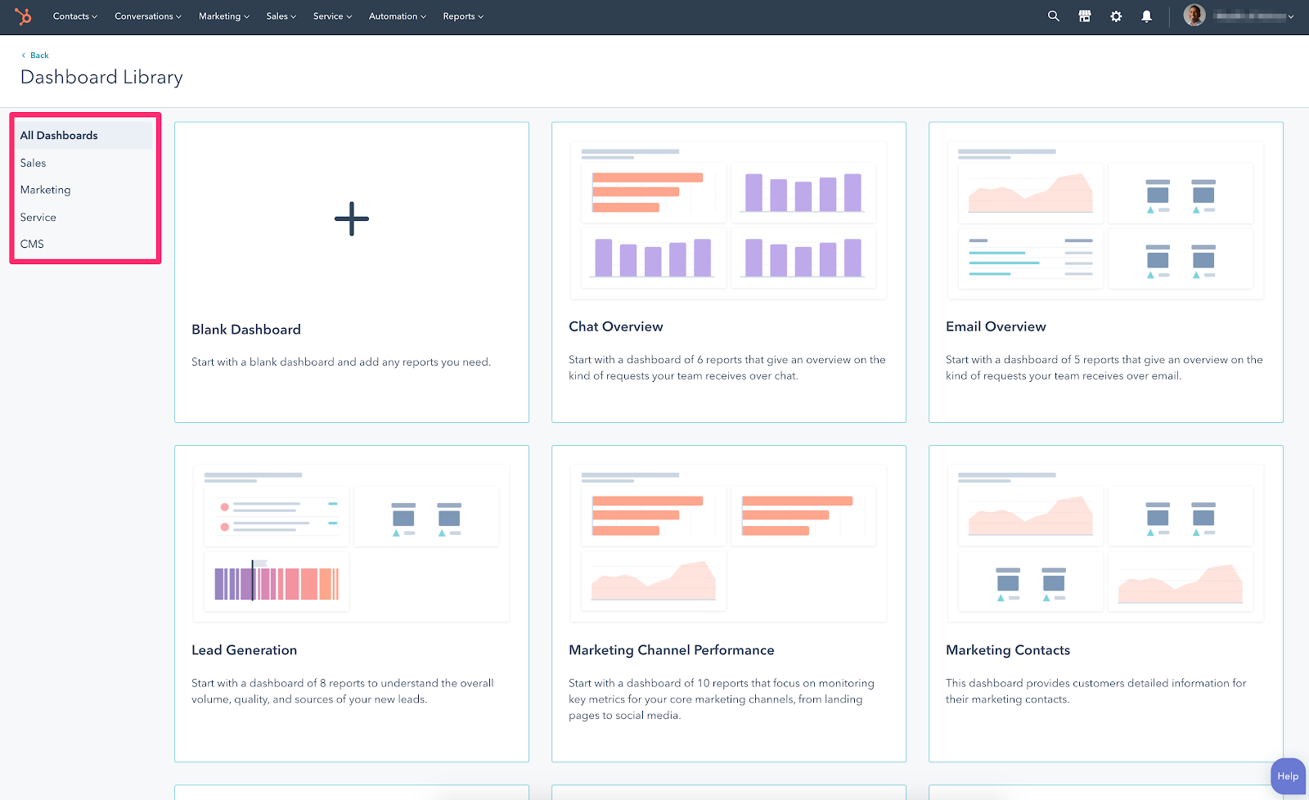The image size is (1309, 800).
Task: Click the HubSpot sprocket logo
Action: (x=23, y=16)
